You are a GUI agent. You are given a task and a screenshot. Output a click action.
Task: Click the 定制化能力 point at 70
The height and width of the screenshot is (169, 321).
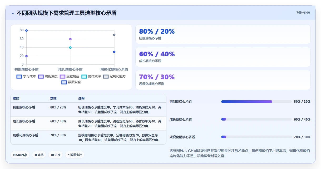tap(114, 35)
